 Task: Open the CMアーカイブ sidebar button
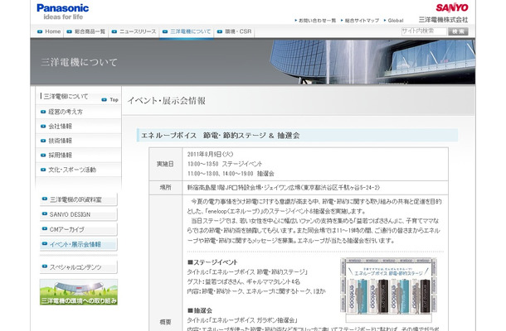click(x=78, y=229)
